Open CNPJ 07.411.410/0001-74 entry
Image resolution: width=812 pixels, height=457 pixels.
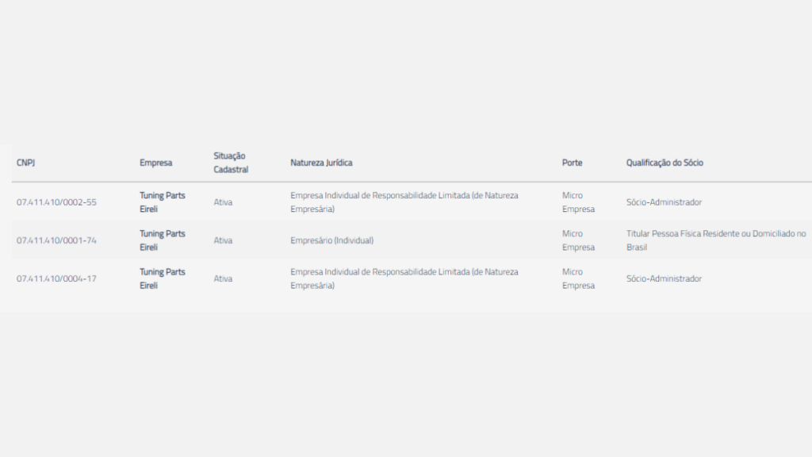[56, 240]
